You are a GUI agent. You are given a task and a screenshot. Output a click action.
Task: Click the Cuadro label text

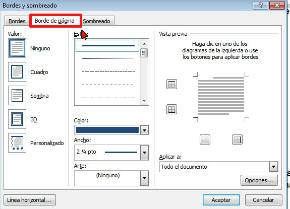click(39, 72)
